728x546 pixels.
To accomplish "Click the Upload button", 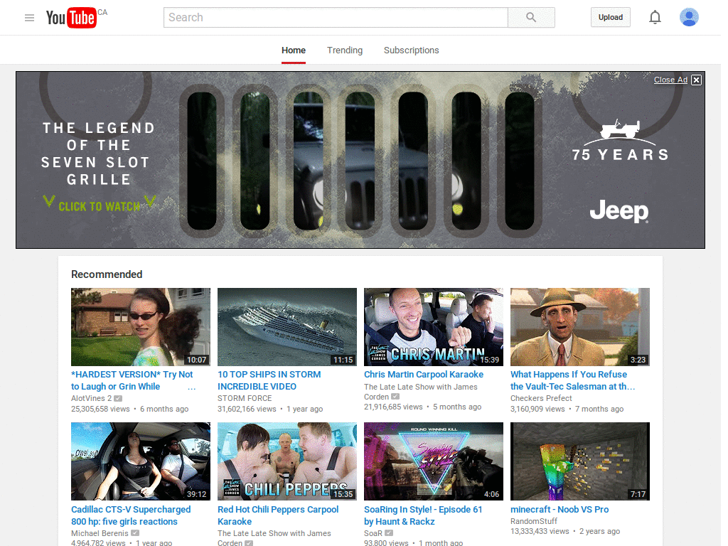I will coord(611,17).
